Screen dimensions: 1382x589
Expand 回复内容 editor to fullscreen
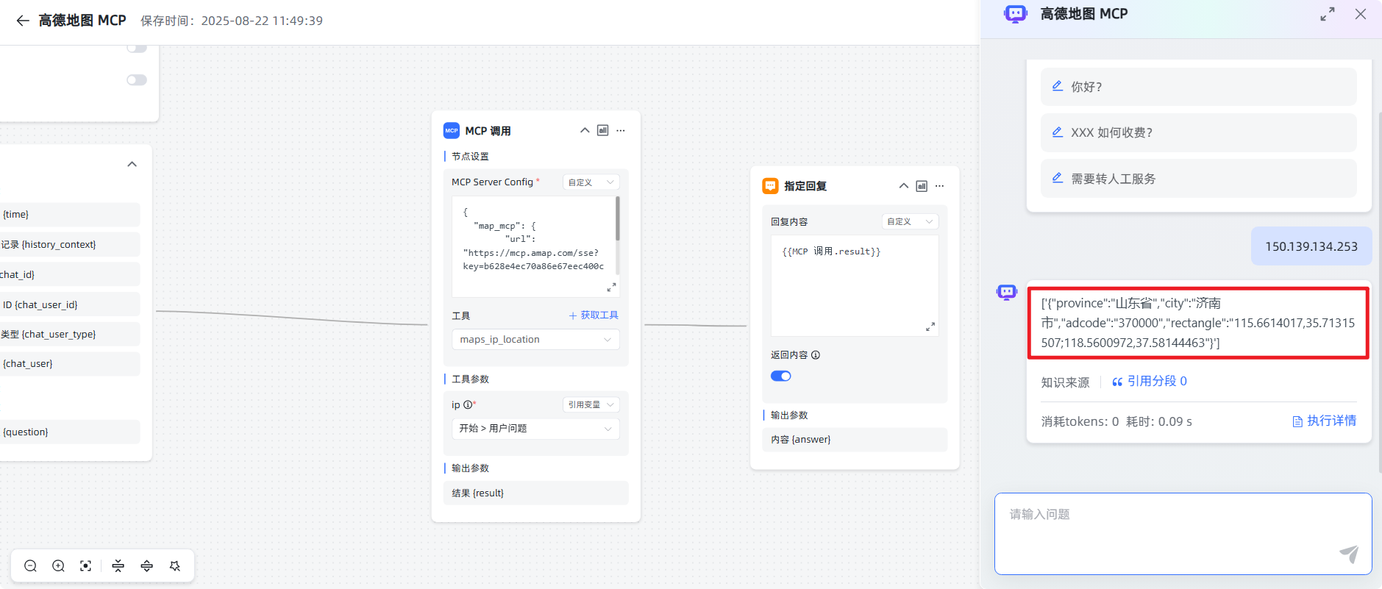(930, 326)
